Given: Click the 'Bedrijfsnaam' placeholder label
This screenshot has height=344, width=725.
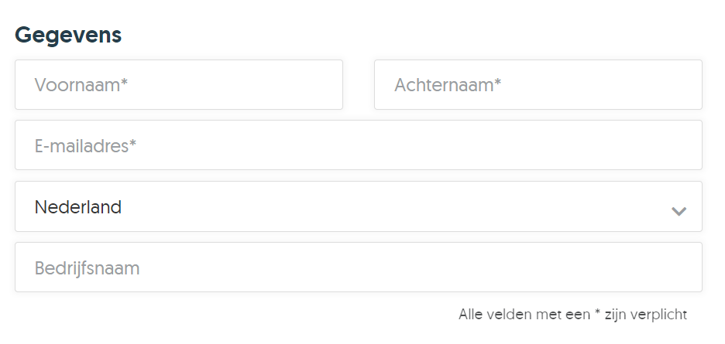Looking at the screenshot, I should tap(87, 268).
